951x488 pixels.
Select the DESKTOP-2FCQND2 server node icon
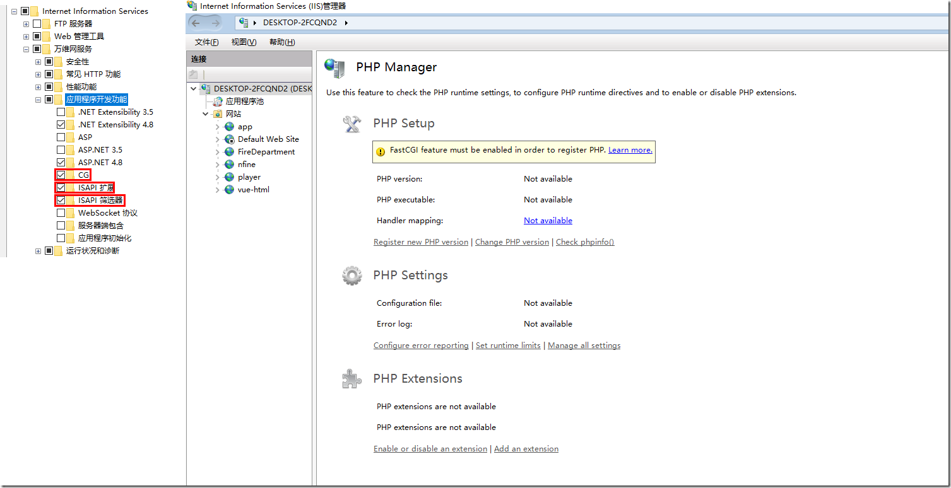(205, 88)
